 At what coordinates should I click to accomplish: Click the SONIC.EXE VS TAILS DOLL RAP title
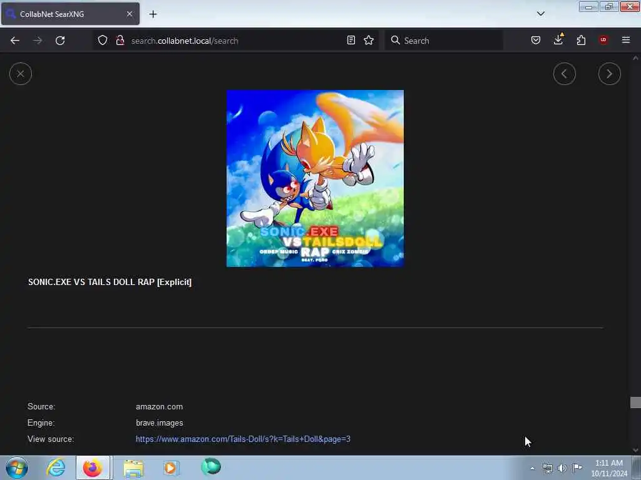[110, 282]
